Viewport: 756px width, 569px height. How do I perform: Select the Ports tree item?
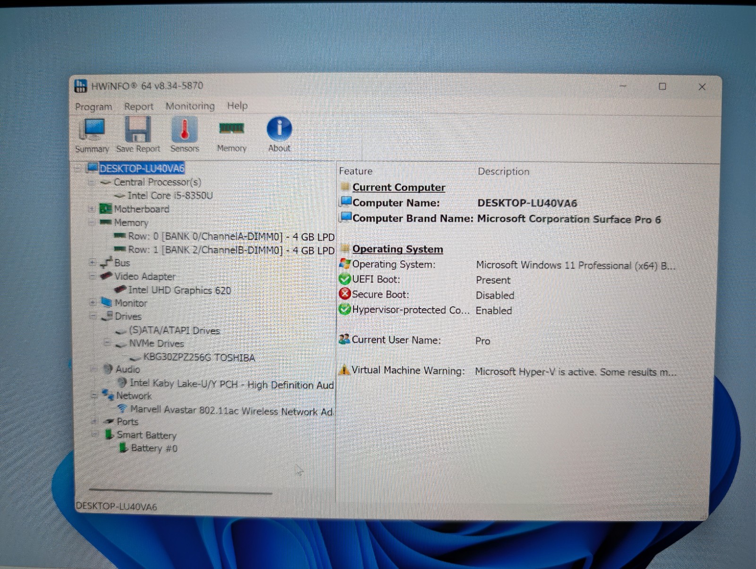tap(127, 422)
